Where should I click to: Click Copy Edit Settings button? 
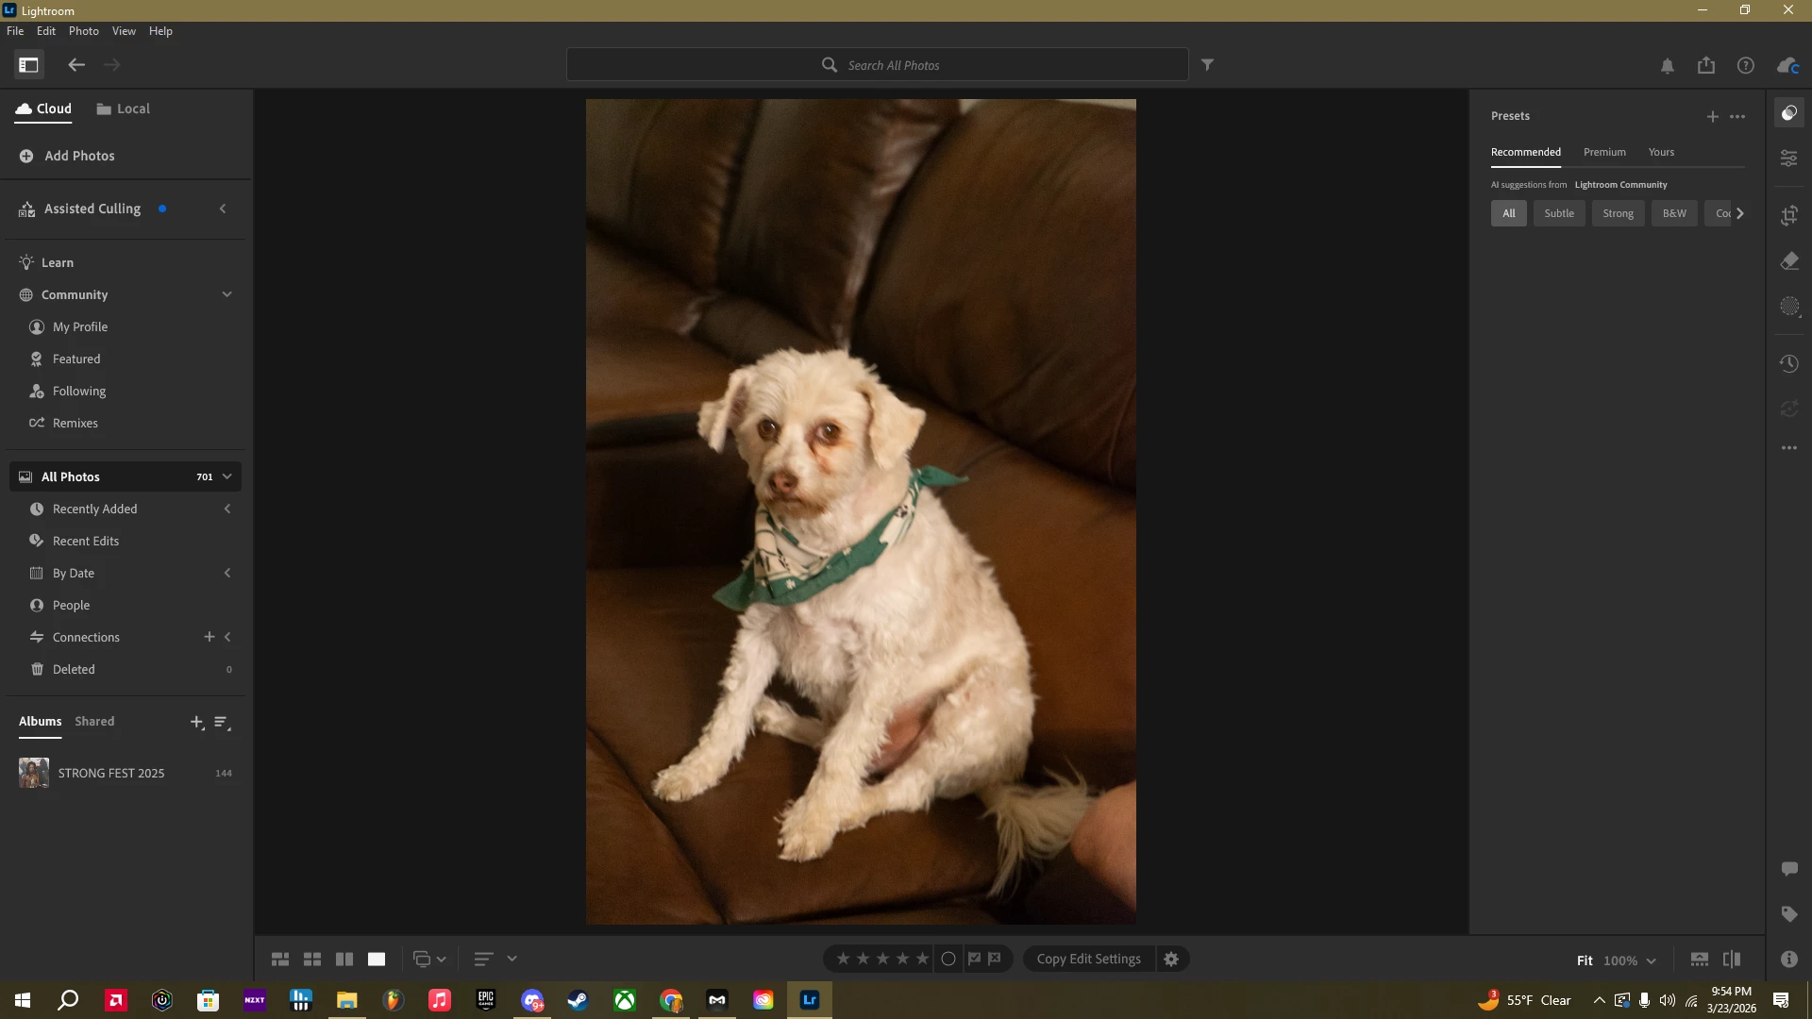(1088, 959)
